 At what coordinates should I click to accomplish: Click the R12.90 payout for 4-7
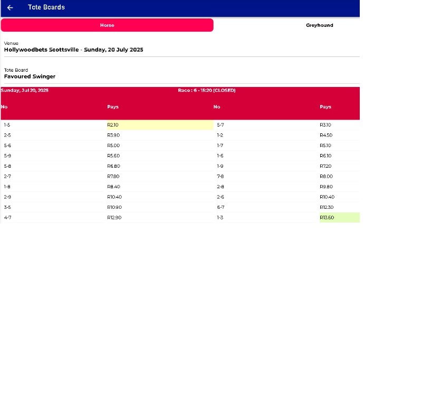click(x=114, y=217)
